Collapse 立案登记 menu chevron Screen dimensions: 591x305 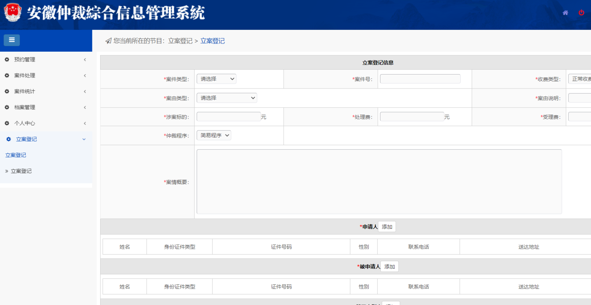(84, 139)
